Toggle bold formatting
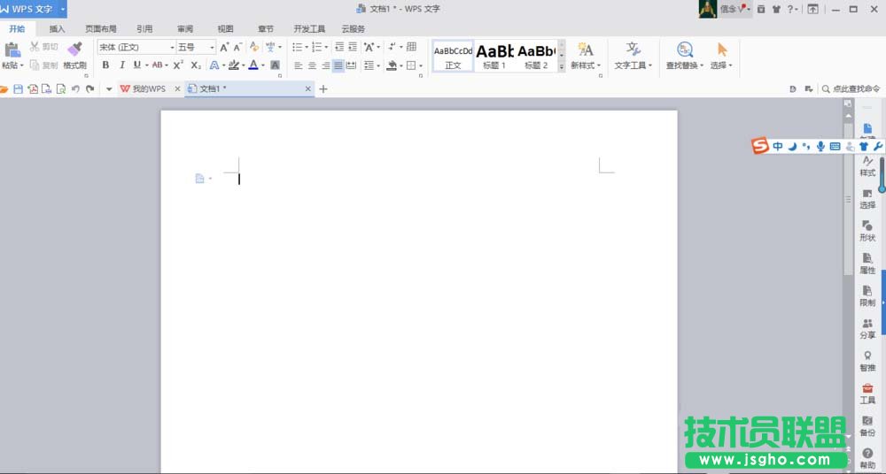 pos(106,65)
